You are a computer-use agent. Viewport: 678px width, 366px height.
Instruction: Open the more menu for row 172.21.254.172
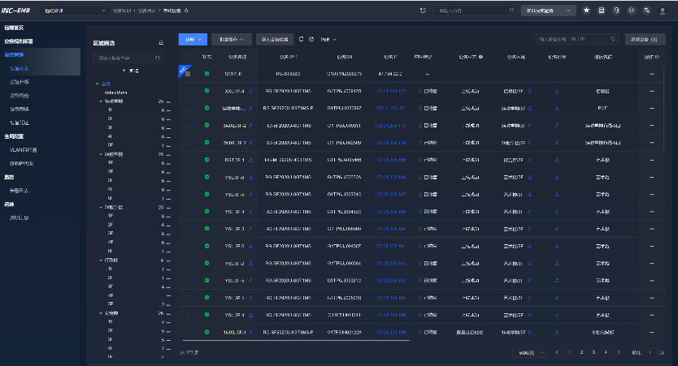[652, 91]
